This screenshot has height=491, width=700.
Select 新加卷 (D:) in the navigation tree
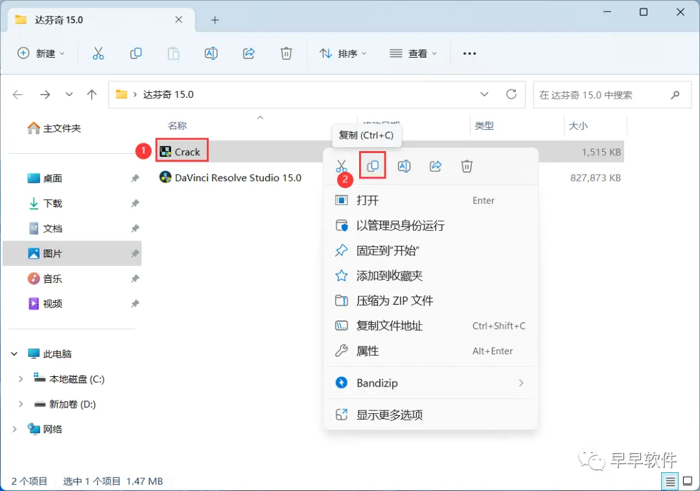[x=65, y=404]
